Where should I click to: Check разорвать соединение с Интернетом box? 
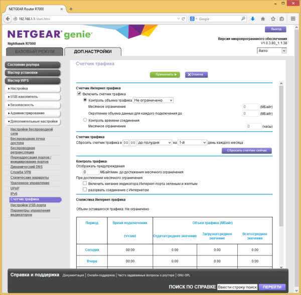(84, 189)
